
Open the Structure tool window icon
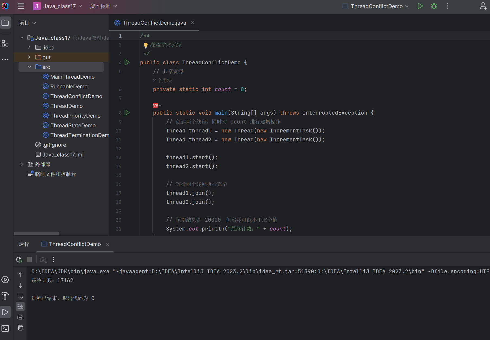point(5,44)
